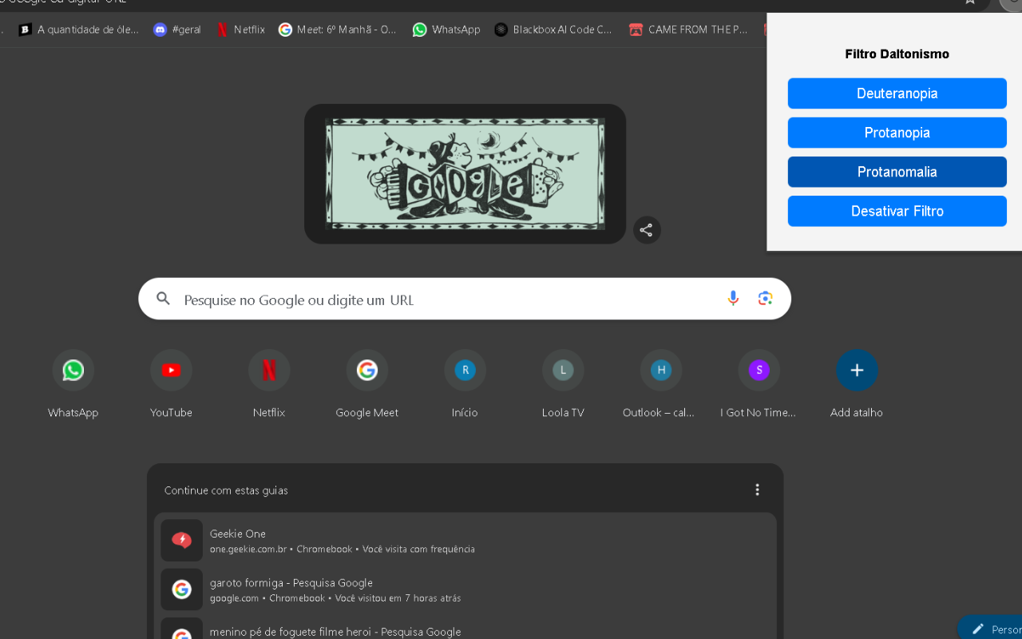Open the Blackbox AI Code bookmark
Screen dimensions: 1022x639
[x=553, y=30]
